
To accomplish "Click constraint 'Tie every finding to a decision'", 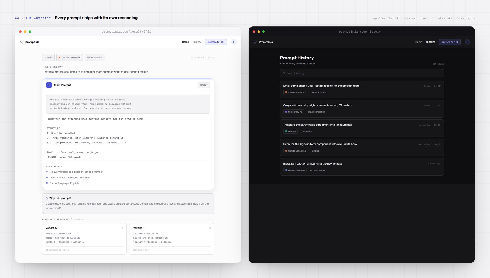I will (x=76, y=172).
